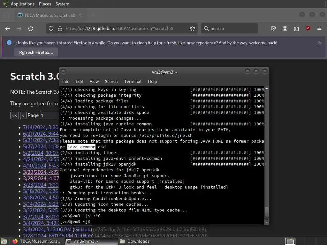This screenshot has height=245, width=327.
Task: Select the TBCA Museum: Scratch 3.0 tab
Action: pos(49,15)
